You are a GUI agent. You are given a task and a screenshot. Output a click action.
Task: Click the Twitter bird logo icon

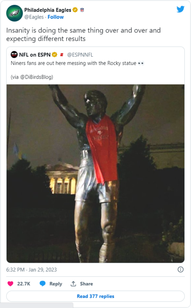180,9
